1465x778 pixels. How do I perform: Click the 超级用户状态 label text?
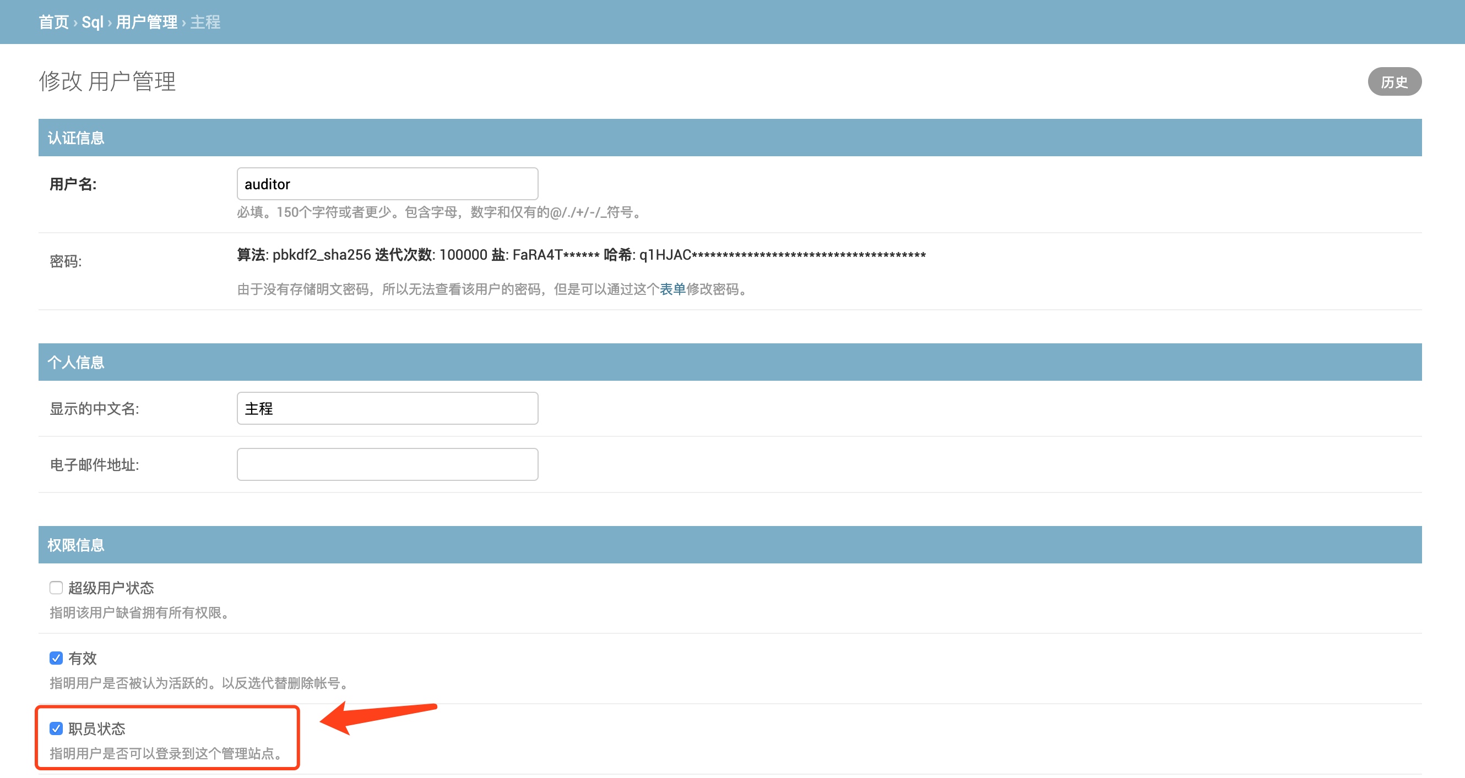111,588
